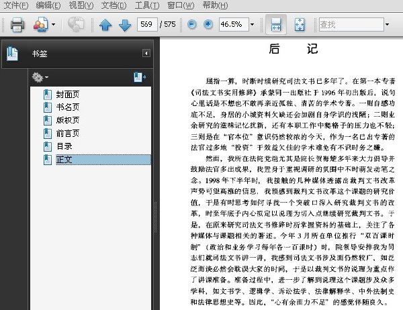Open the bookmarks options gear menu
The height and width of the screenshot is (310, 403).
40,77
